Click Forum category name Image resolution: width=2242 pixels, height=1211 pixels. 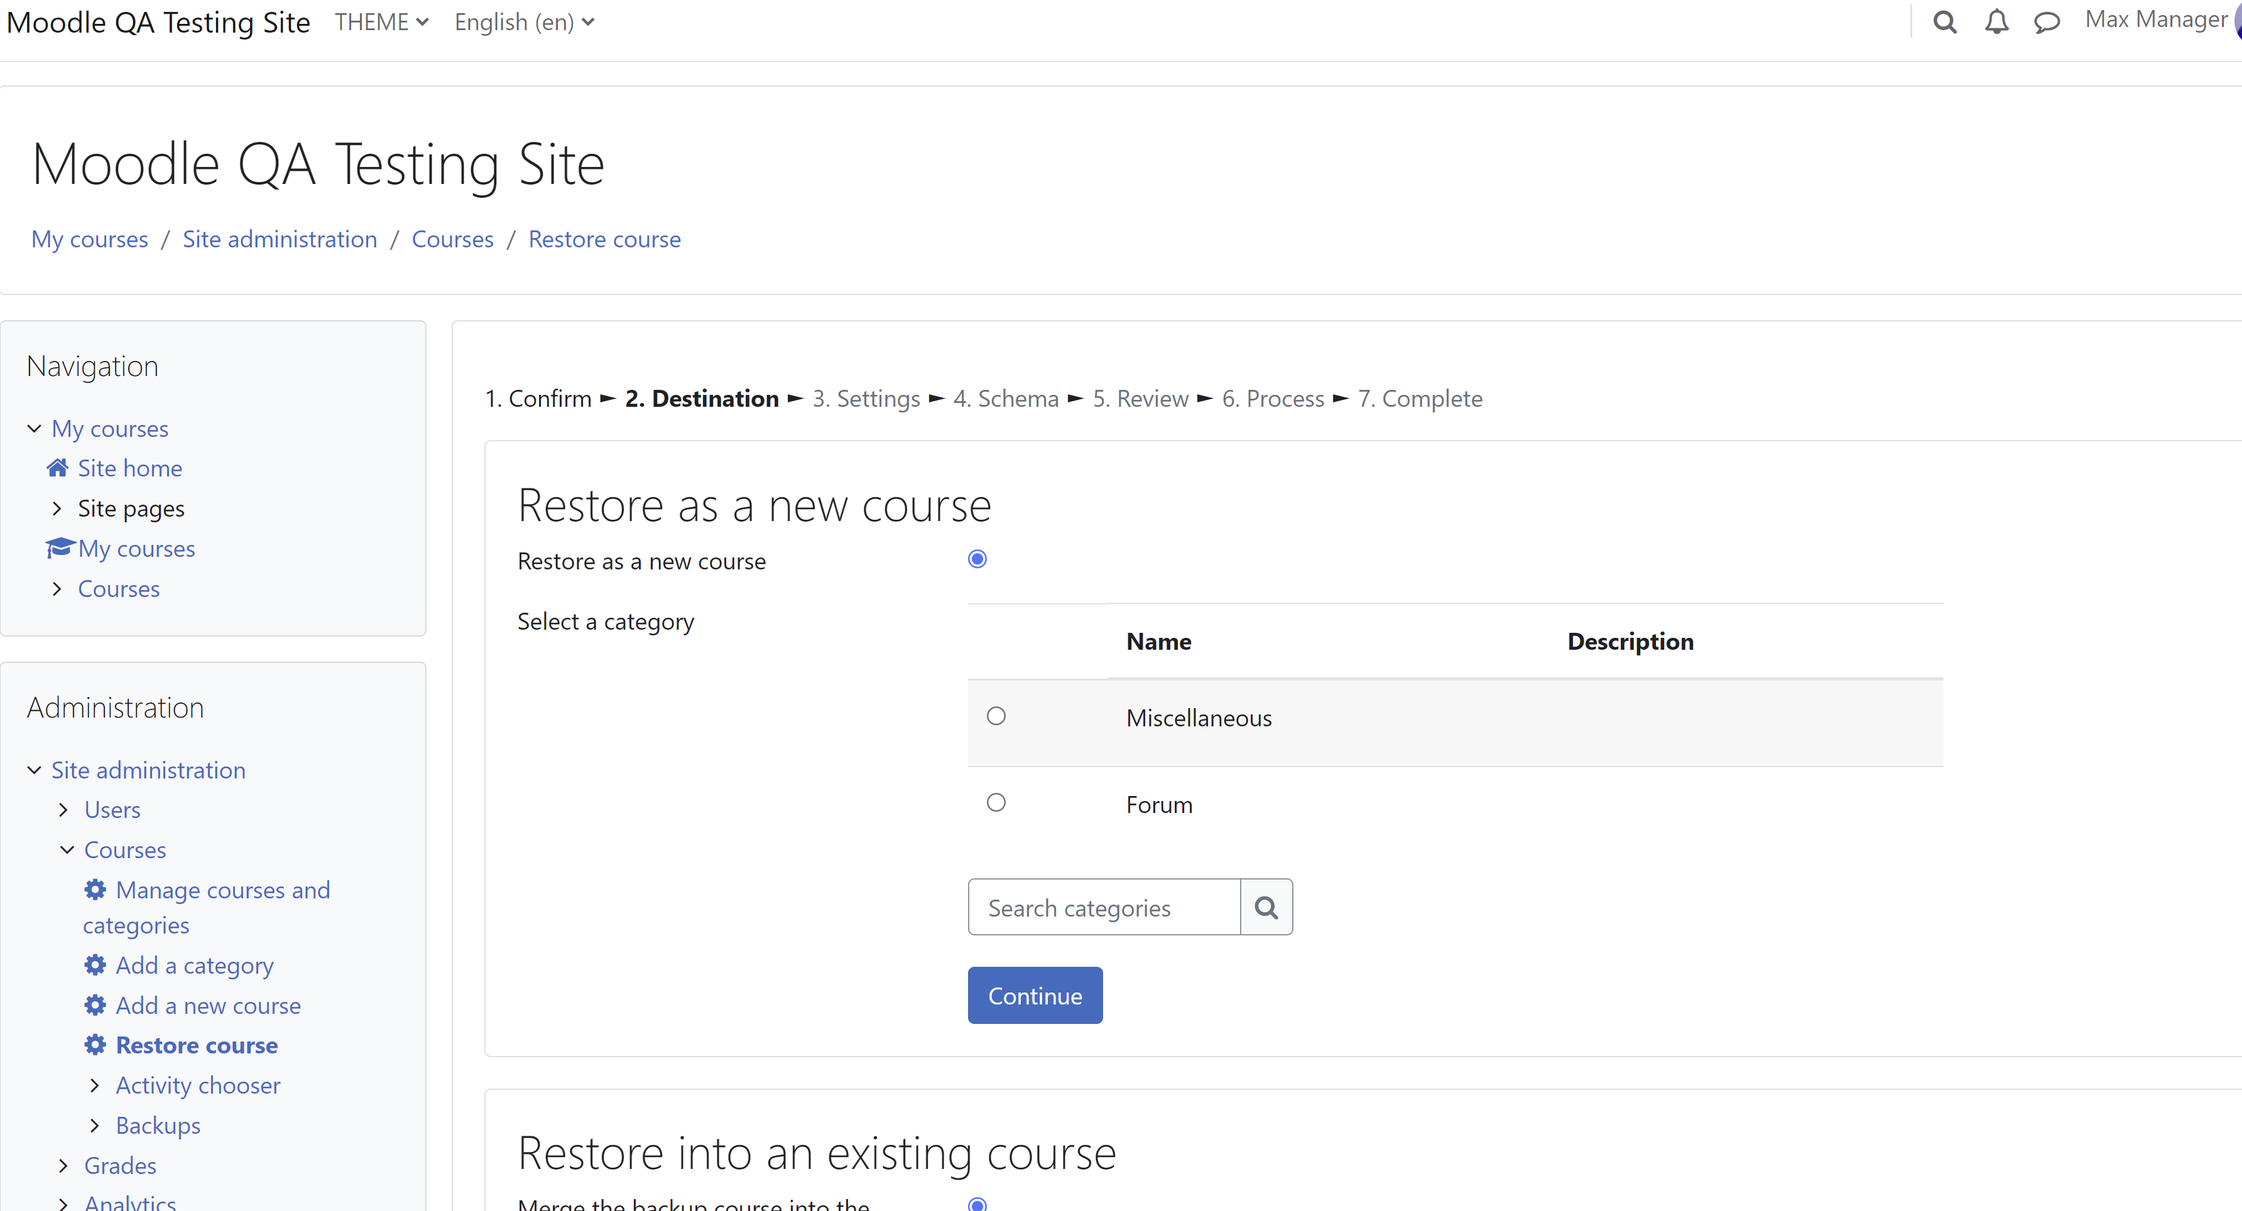point(1159,805)
